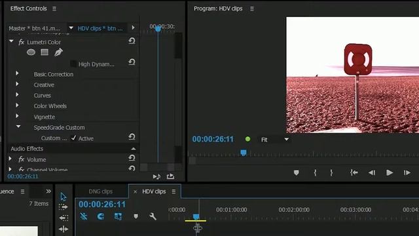
Task: Toggle Linked Selection in timeline
Action: pyautogui.click(x=118, y=216)
